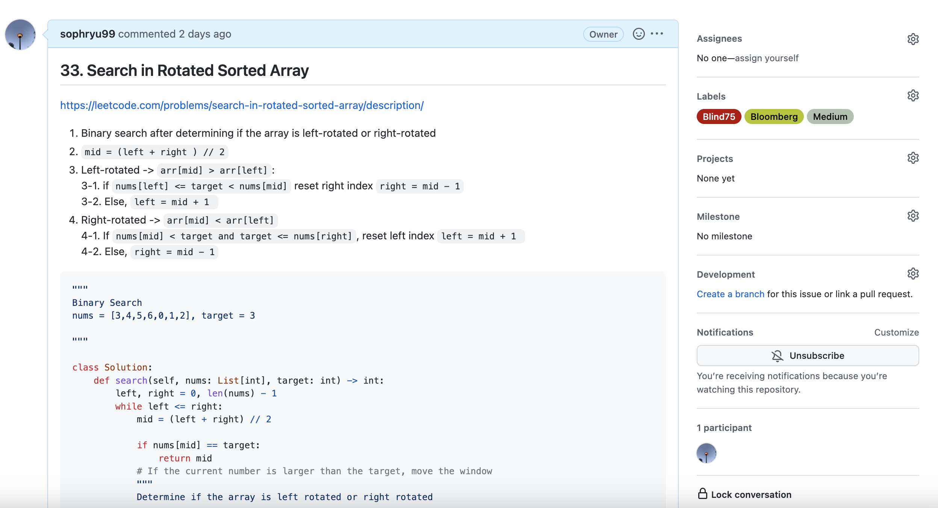The width and height of the screenshot is (938, 508).
Task: Edit labels using the Labels gear icon
Action: click(913, 96)
